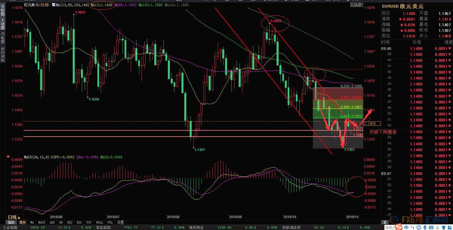Open the 分时图 intraday chart sidebar tab
The width and height of the screenshot is (453, 230).
[x=3, y=10]
